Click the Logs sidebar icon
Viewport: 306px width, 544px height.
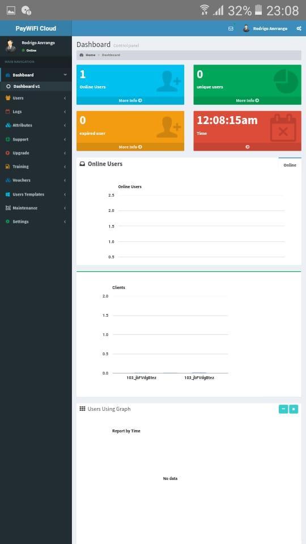(x=8, y=112)
